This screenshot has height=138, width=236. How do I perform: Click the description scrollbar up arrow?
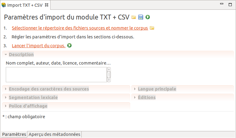(109, 69)
